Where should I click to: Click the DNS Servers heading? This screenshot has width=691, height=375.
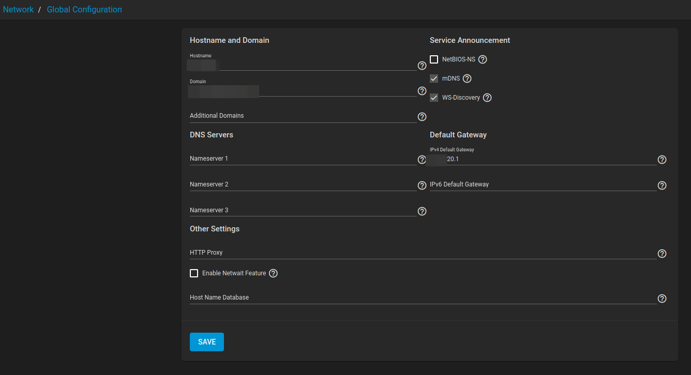tap(212, 135)
